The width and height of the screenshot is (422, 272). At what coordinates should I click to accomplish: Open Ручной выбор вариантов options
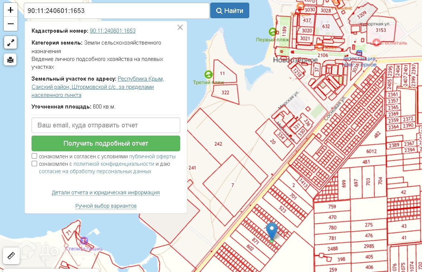click(106, 206)
